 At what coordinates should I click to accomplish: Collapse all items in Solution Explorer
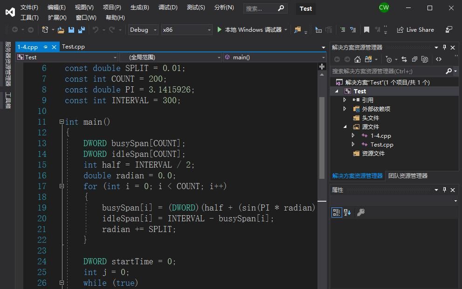point(414,59)
